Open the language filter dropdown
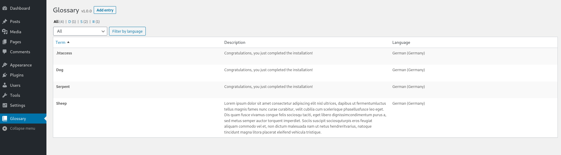This screenshot has height=155, width=561. coord(80,31)
